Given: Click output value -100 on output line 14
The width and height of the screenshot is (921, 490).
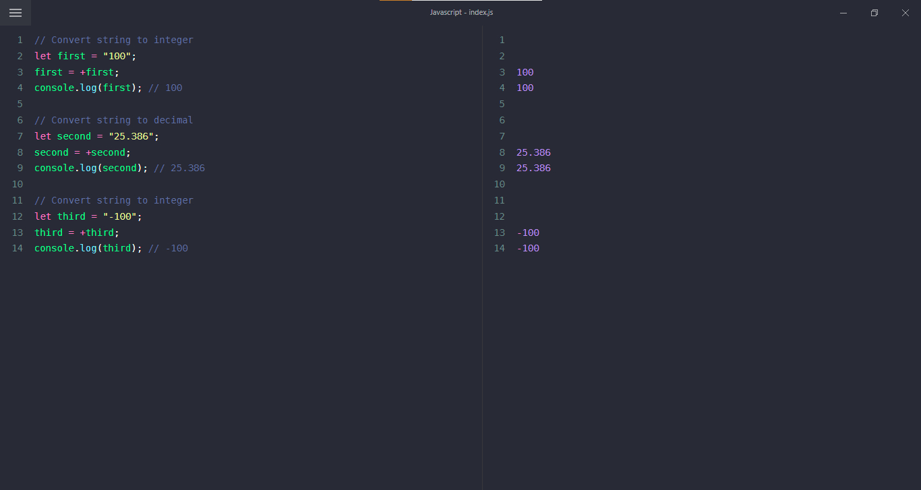Looking at the screenshot, I should click(x=528, y=248).
